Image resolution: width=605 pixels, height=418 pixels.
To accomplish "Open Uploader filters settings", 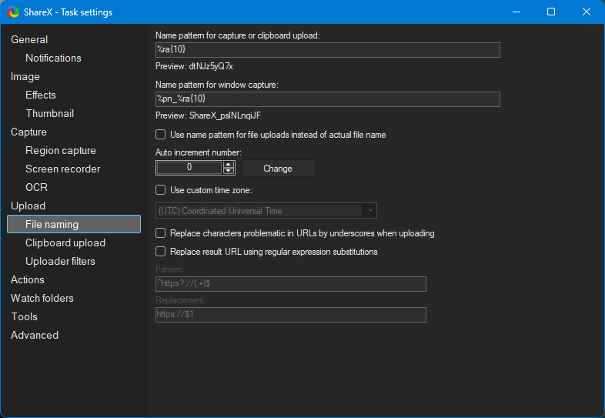I will (60, 261).
